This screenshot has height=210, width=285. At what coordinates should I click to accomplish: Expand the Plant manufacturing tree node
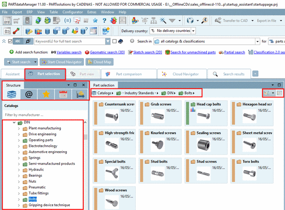tap(19, 129)
